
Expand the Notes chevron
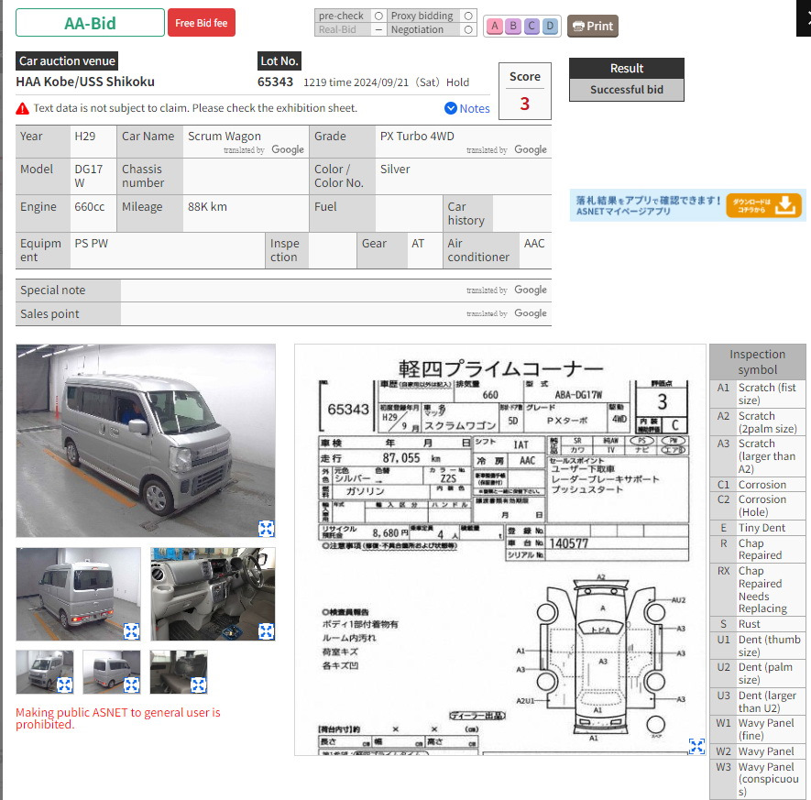tap(451, 108)
